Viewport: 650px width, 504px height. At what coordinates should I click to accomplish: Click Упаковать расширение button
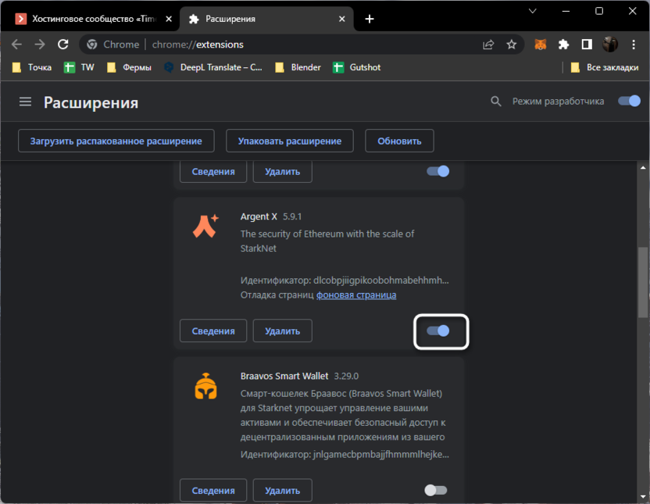pos(290,141)
